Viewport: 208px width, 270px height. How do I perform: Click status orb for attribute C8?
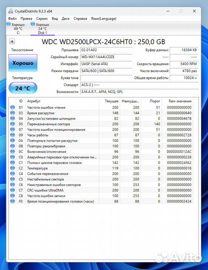[12, 195]
